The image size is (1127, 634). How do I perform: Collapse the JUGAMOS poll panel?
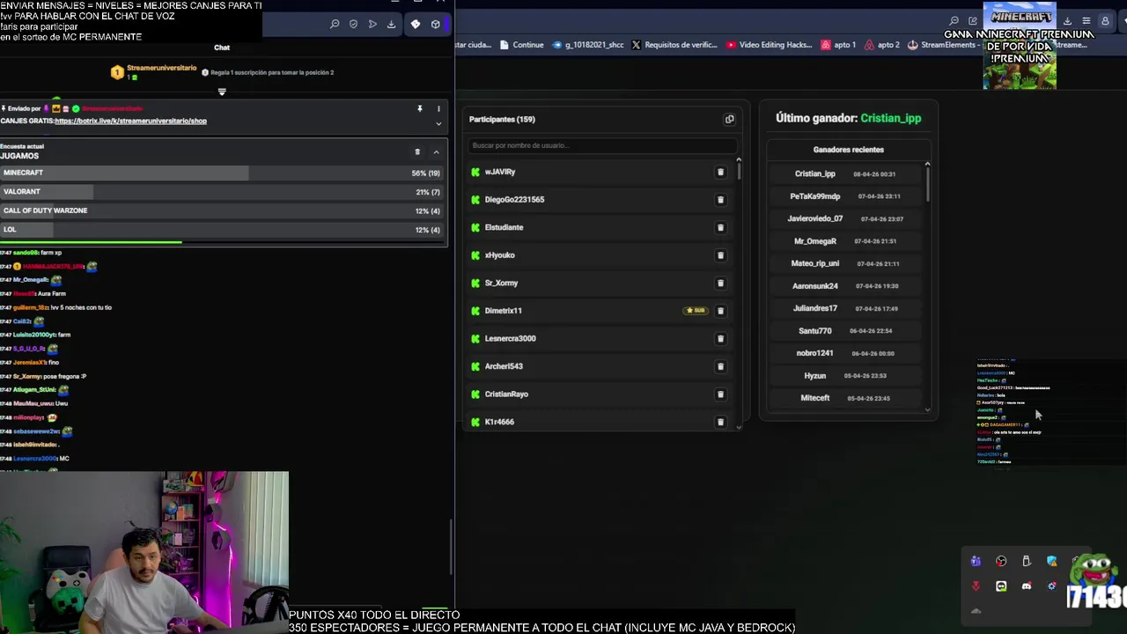tap(436, 151)
